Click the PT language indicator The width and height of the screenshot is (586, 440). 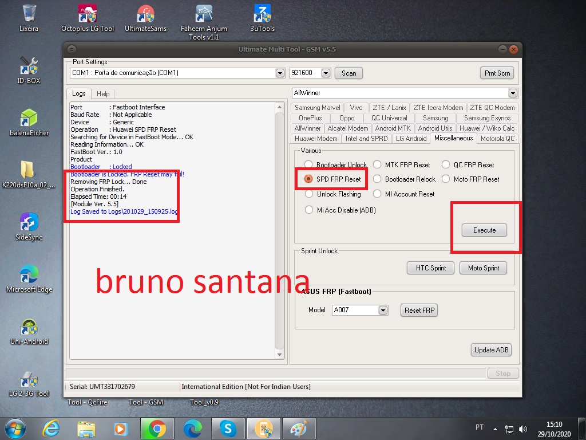(x=480, y=427)
